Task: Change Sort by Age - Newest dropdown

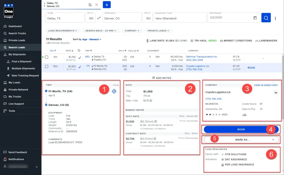Action: pos(92,39)
